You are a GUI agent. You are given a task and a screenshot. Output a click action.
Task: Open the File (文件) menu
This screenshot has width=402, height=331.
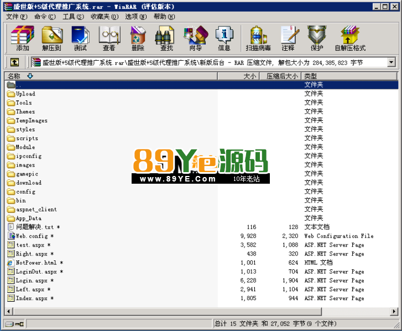click(17, 17)
